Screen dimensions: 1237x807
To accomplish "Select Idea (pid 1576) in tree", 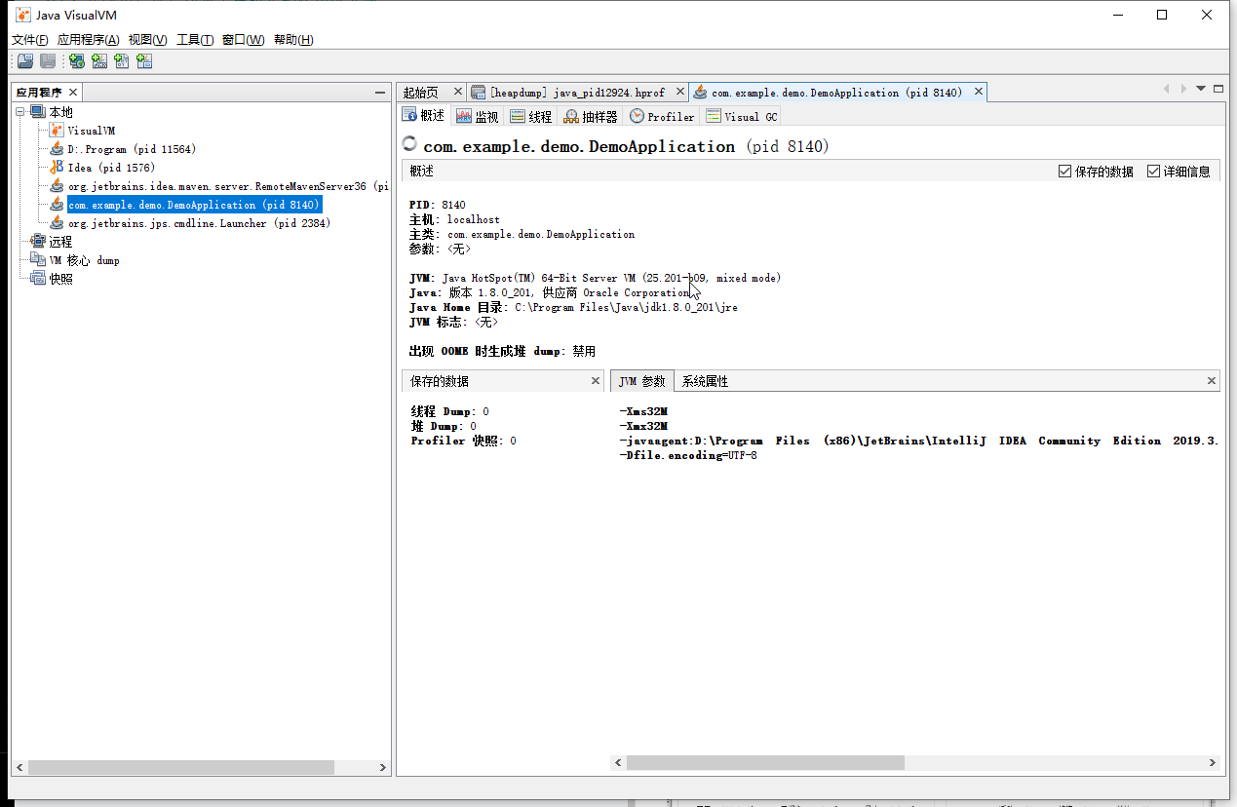I will tap(110, 168).
